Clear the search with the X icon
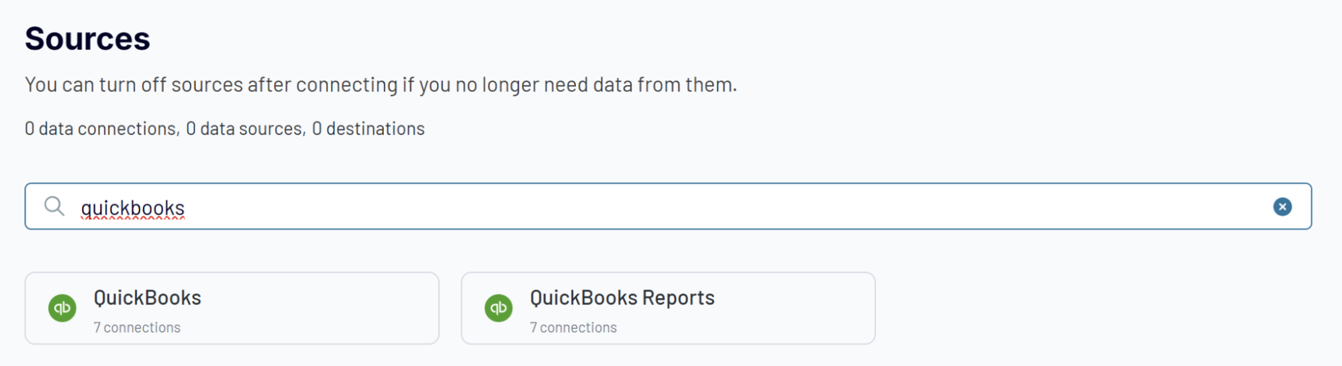 tap(1282, 206)
